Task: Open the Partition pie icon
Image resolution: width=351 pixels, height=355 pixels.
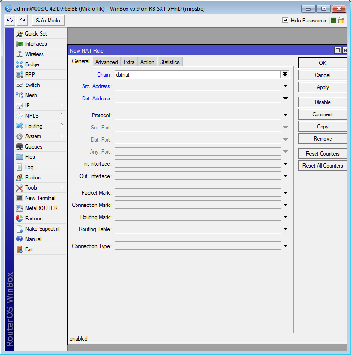Action: coord(20,219)
